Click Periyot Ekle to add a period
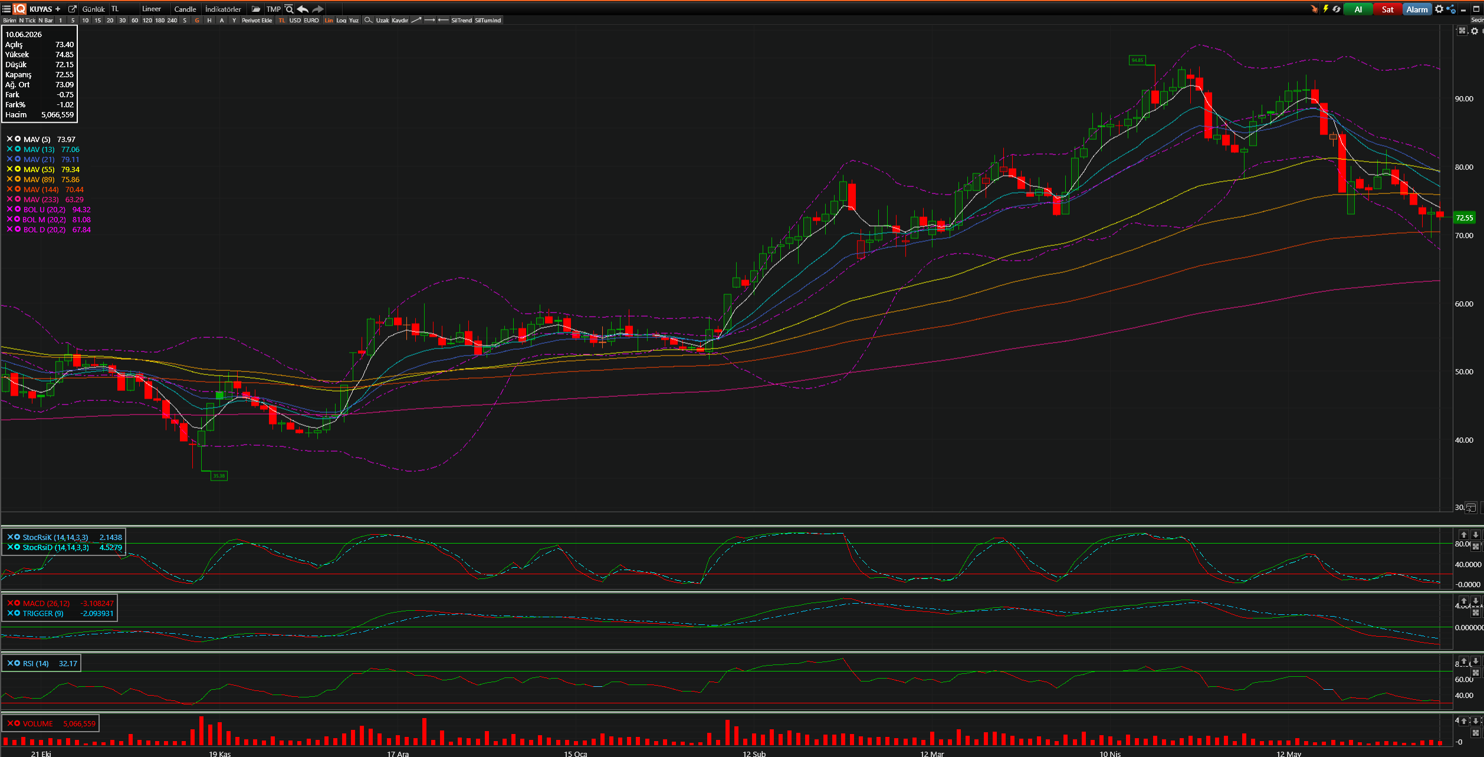 (257, 20)
